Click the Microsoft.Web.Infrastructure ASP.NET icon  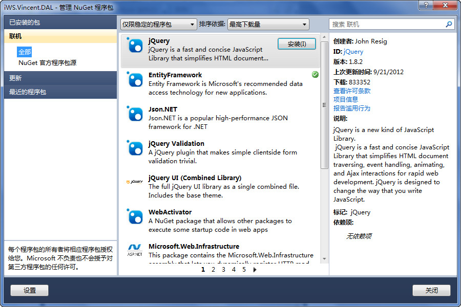point(135,250)
